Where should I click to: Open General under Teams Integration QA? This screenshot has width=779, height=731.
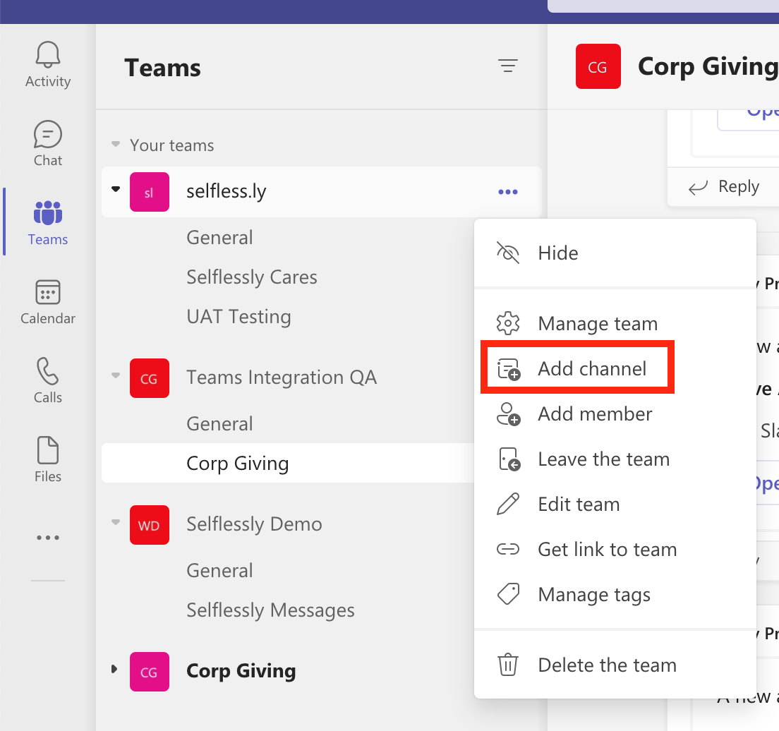coord(219,424)
